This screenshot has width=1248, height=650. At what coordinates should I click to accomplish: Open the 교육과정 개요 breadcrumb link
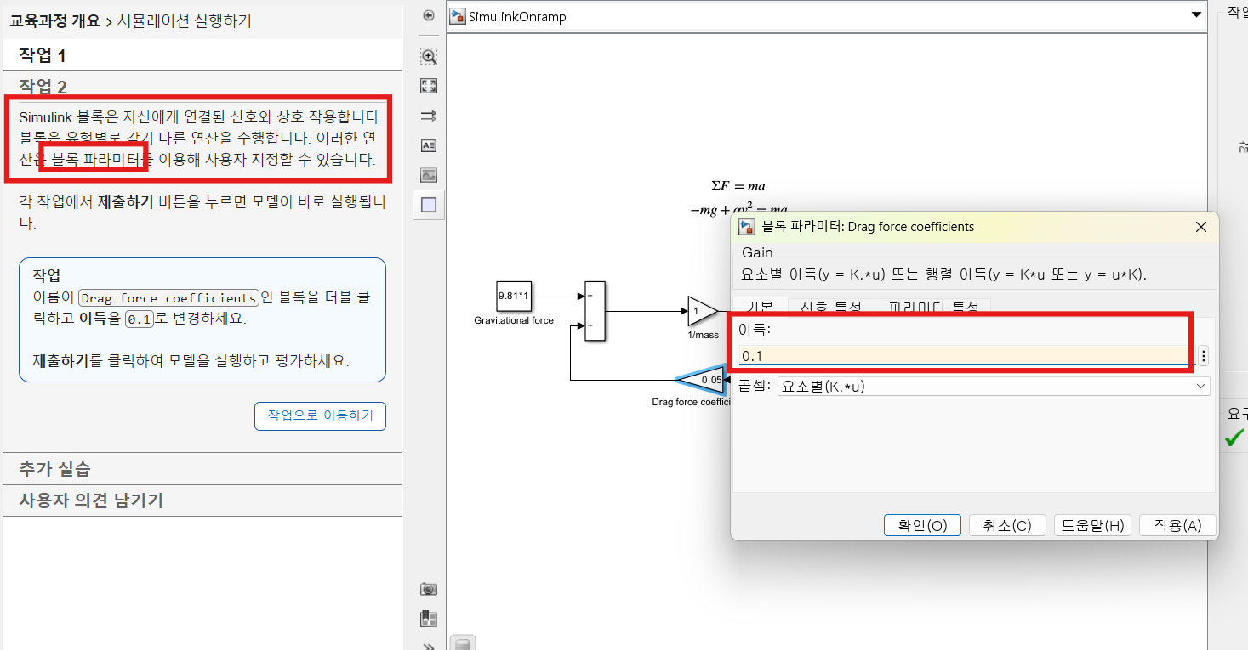coord(54,20)
